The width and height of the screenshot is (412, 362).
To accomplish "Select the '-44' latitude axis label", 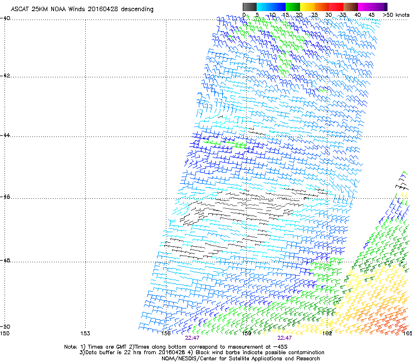I will (x=5, y=135).
